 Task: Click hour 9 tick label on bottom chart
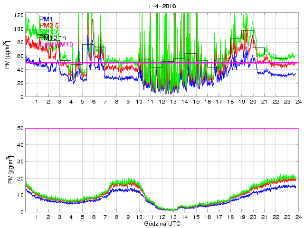tap(128, 217)
